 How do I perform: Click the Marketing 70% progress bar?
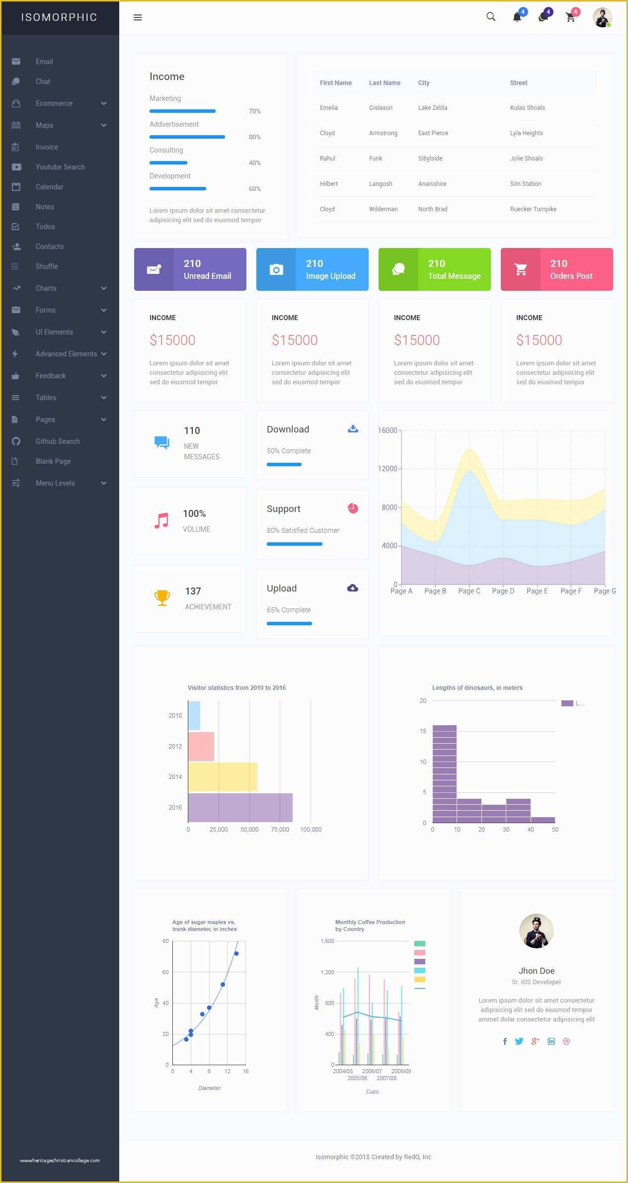[182, 111]
